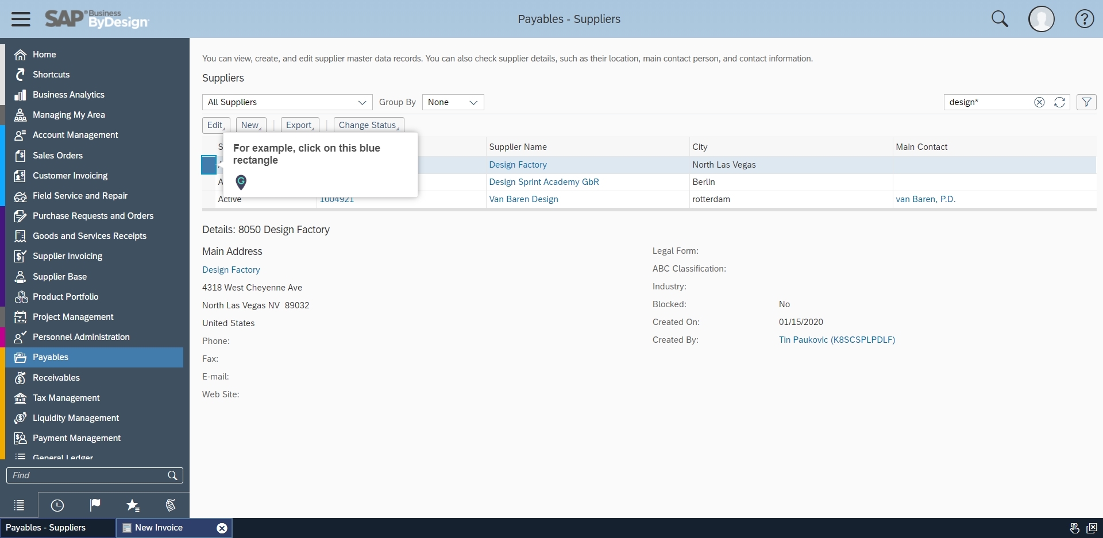Click the Receivables money bag icon
Viewport: 1103px width, 538px height.
click(20, 378)
